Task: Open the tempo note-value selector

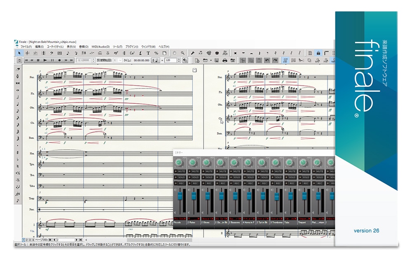Action: tap(155, 61)
